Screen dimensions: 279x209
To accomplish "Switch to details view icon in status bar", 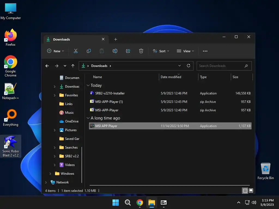I will tap(245, 191).
